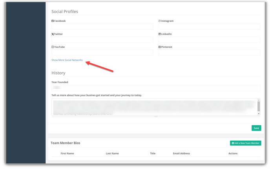
Task: Focus the YouTube profile input field
Action: 102,52
